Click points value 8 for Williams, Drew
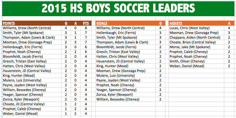 coord(86,28)
